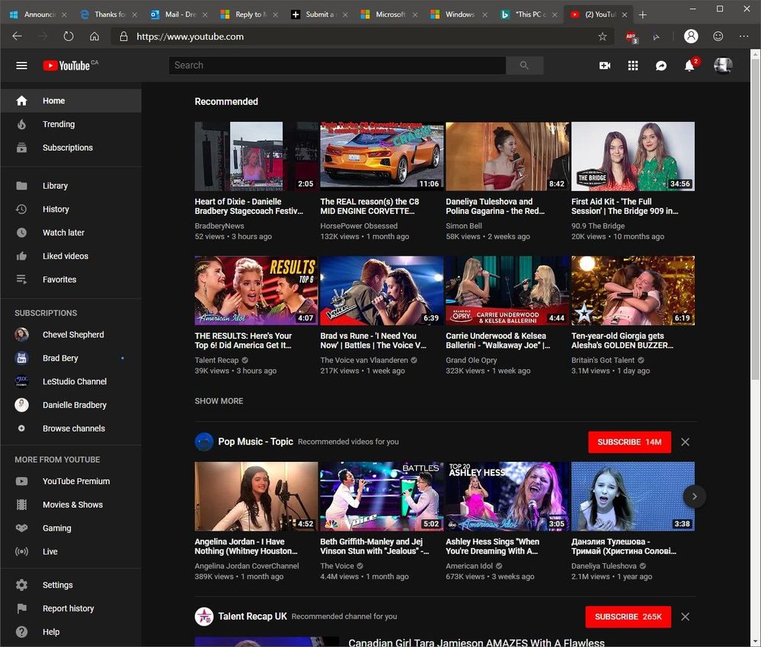Click in the YouTube Search field
761x647 pixels.
[337, 65]
